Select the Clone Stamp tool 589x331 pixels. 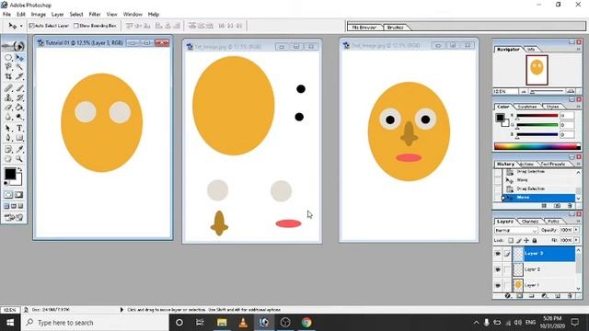point(8,98)
